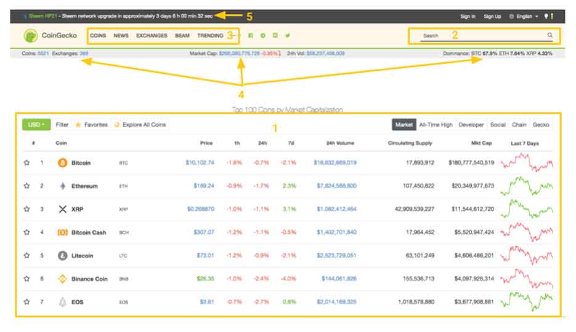This screenshot has width=576, height=332.
Task: Star XRP as a favorite
Action: pos(26,209)
